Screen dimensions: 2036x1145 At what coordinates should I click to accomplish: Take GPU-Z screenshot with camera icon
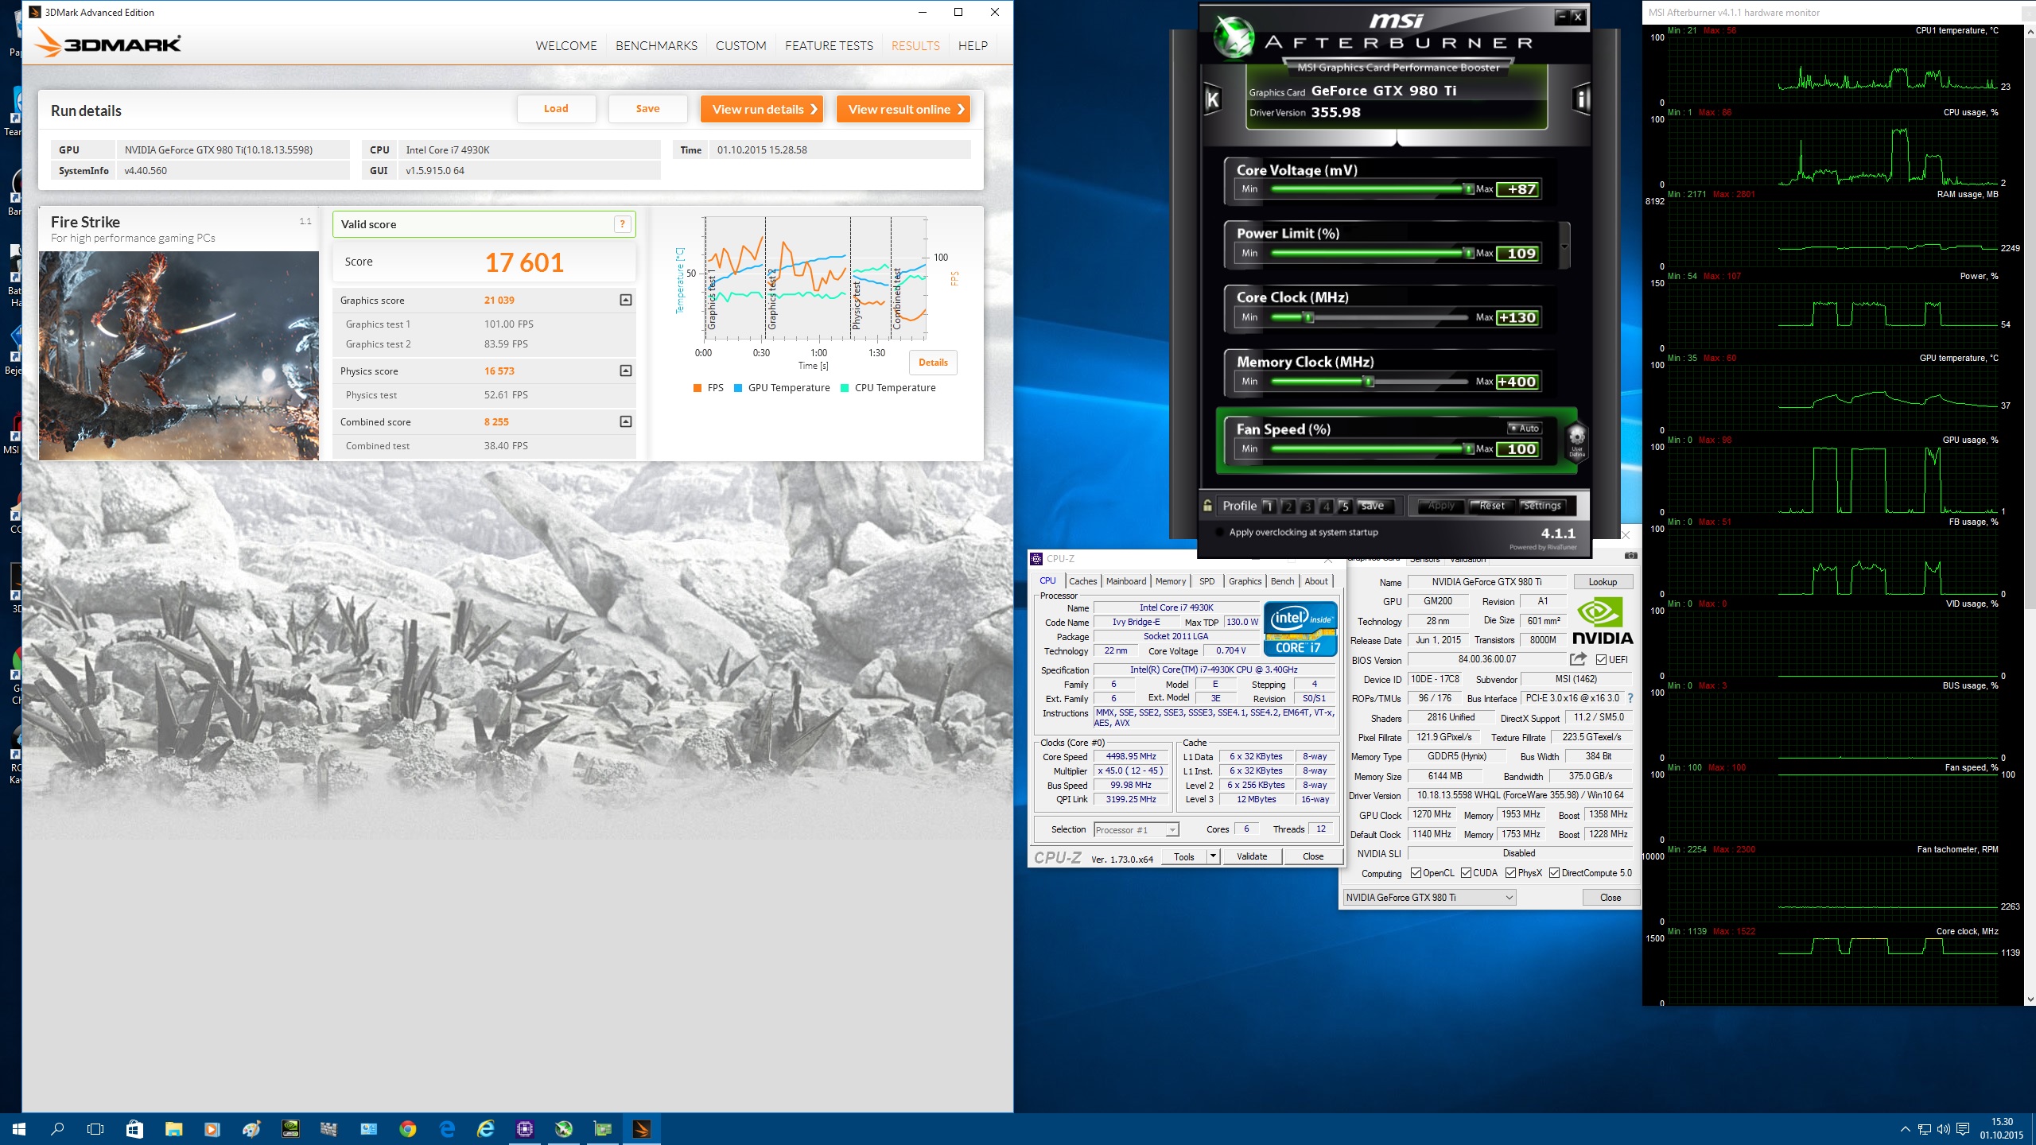(1630, 556)
